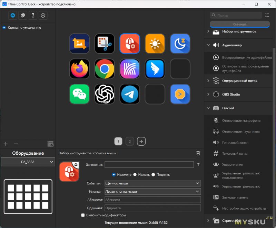
Task: Delete the action with trash icon
Action: tap(198, 153)
